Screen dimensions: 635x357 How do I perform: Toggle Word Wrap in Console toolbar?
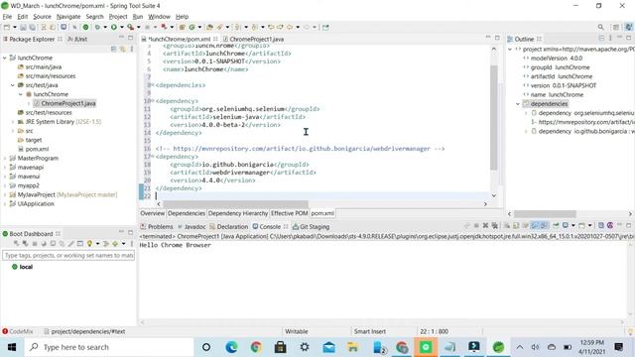(x=526, y=225)
